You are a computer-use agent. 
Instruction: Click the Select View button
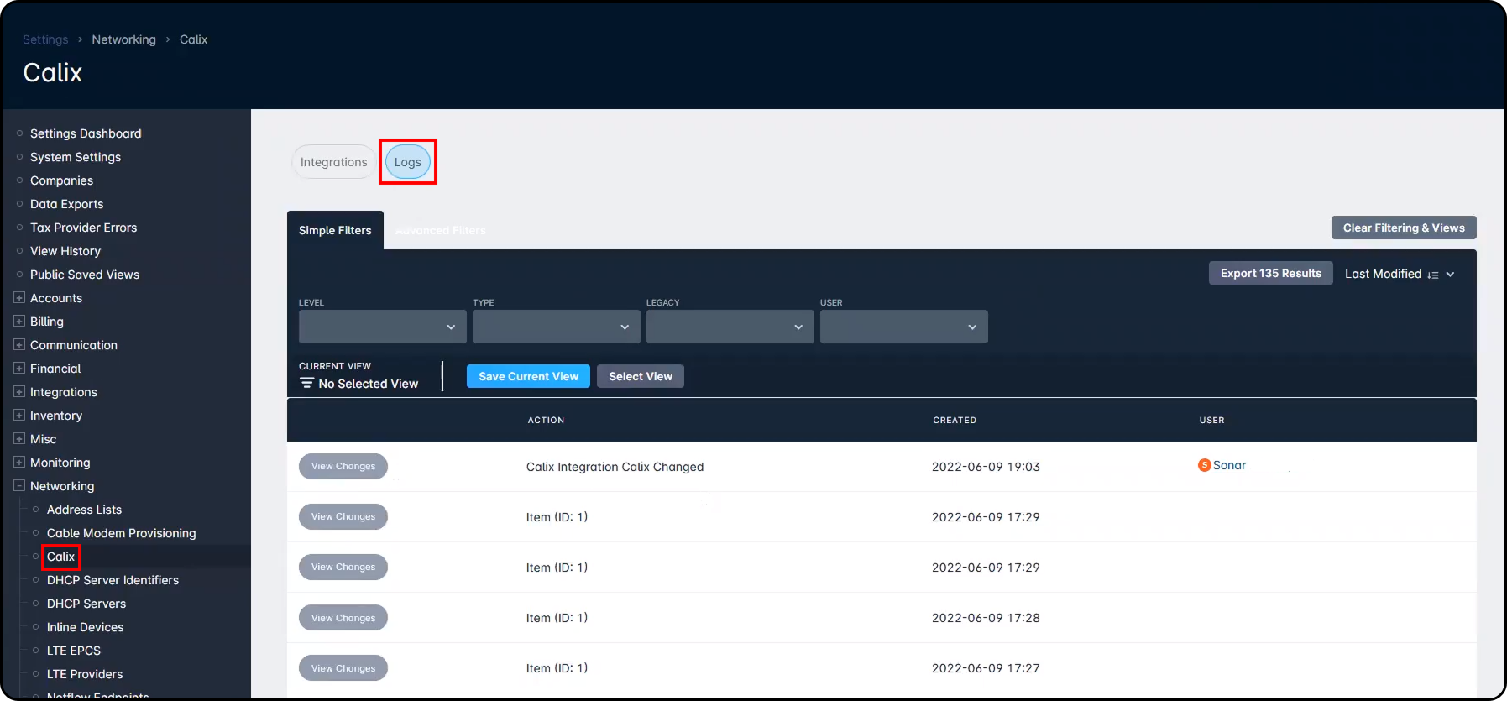641,376
